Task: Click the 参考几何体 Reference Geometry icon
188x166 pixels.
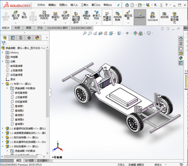Action: pyautogui.click(x=97, y=15)
